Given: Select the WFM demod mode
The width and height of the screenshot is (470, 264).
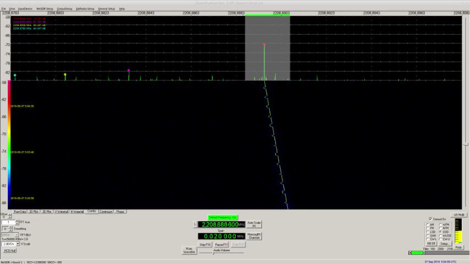Looking at the screenshot, I should point(441,225).
